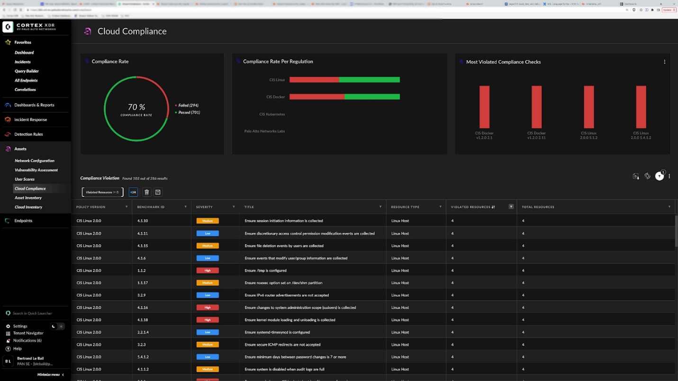The width and height of the screenshot is (678, 381).
Task: Click the +OR button to add filter
Action: pos(133,192)
